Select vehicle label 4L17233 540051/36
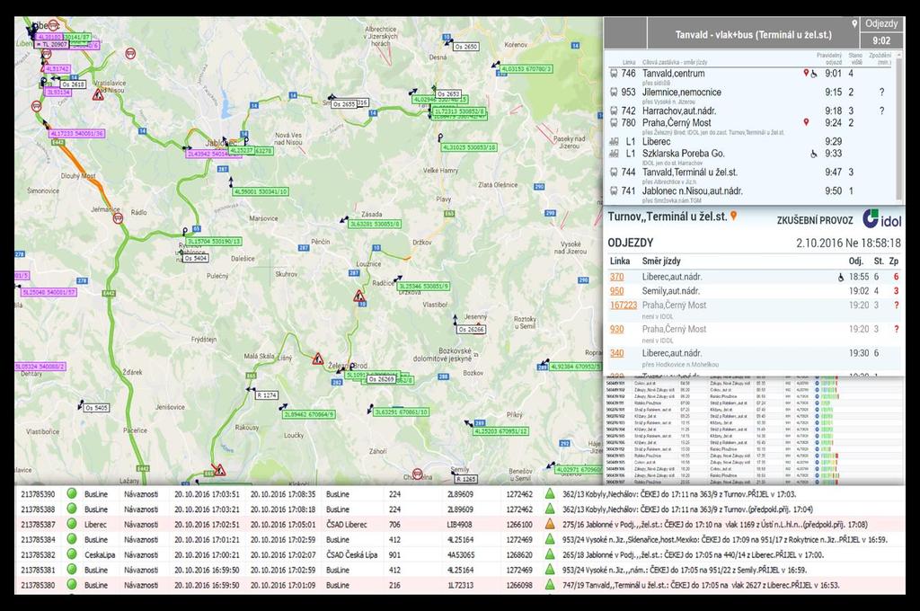Image resolution: width=920 pixels, height=611 pixels. [77, 134]
